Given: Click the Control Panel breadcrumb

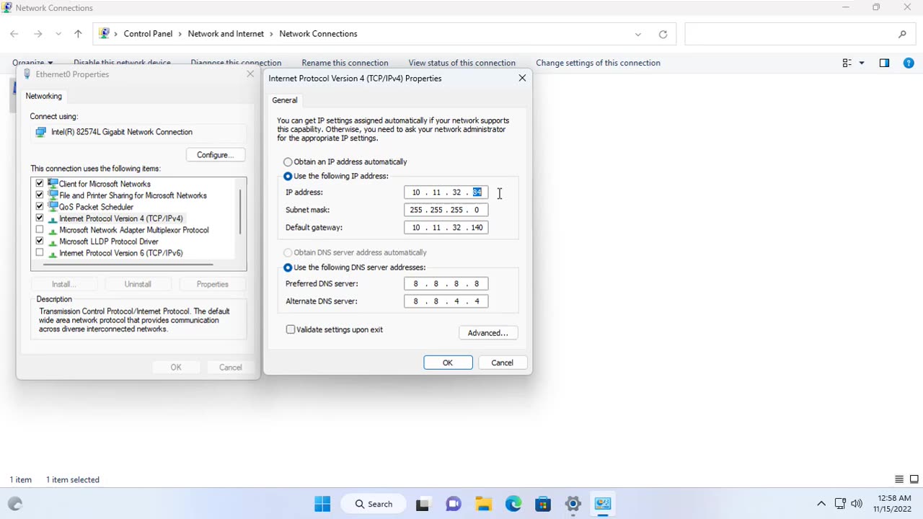Looking at the screenshot, I should point(148,34).
